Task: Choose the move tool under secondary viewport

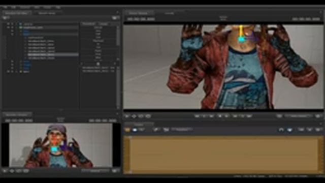Action: (12, 171)
